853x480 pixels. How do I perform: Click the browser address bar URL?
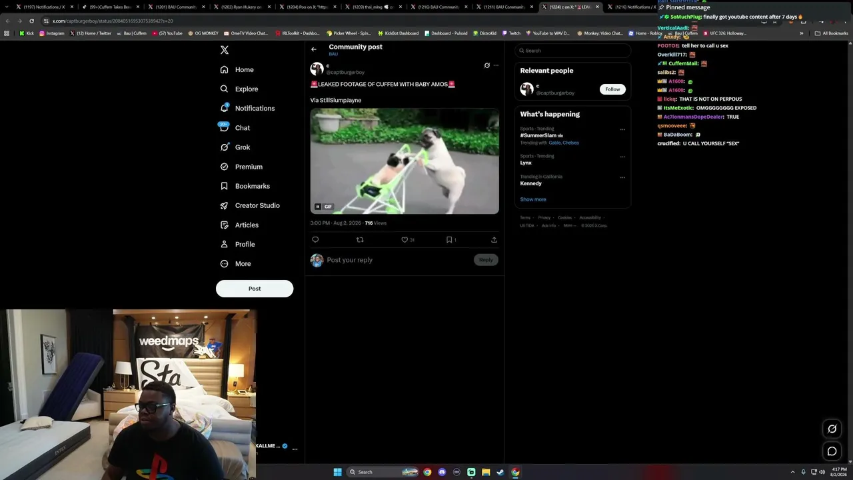(x=113, y=21)
